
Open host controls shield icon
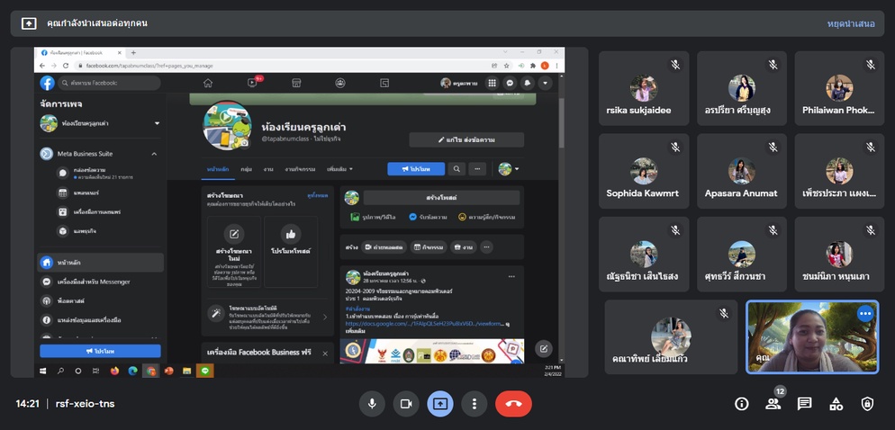(867, 404)
